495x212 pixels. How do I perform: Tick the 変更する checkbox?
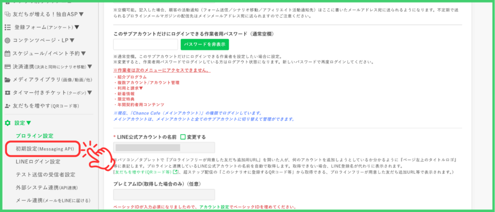pos(182,137)
